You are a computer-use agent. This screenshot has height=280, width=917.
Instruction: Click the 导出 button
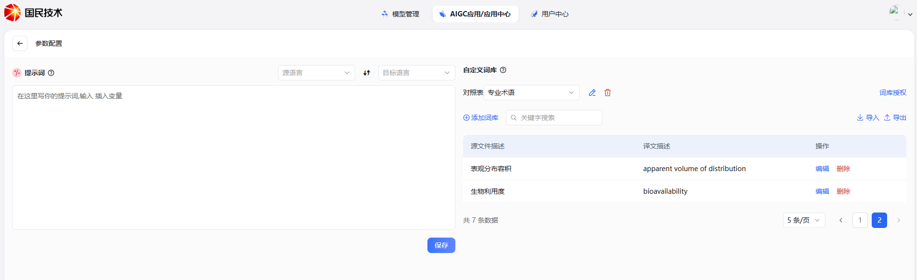tap(895, 118)
